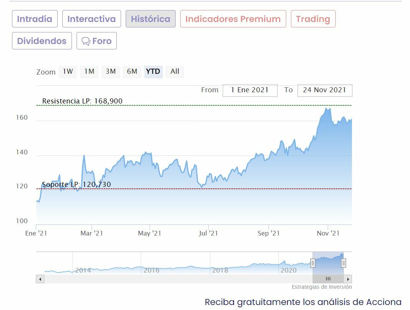Select the 3M zoom range
The image size is (410, 310).
(x=111, y=71)
